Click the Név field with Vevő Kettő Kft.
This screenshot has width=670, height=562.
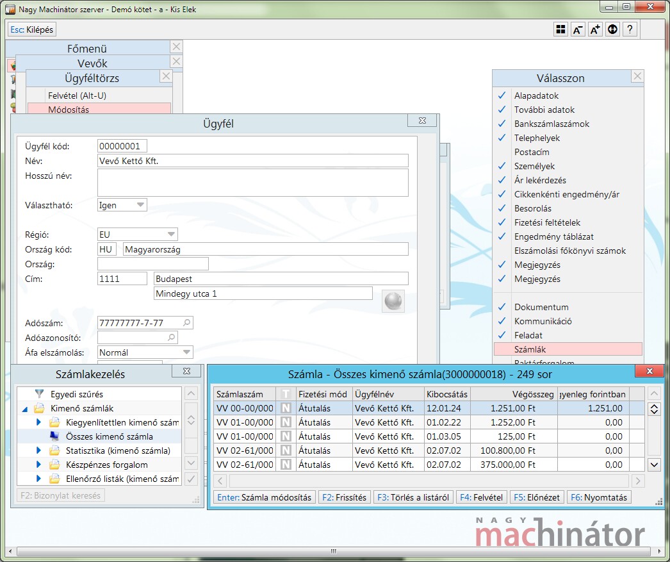click(x=252, y=161)
